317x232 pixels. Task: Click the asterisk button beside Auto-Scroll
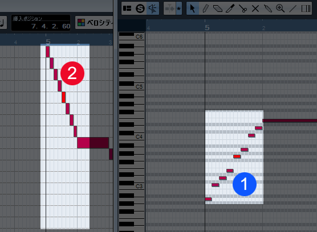pos(178,9)
